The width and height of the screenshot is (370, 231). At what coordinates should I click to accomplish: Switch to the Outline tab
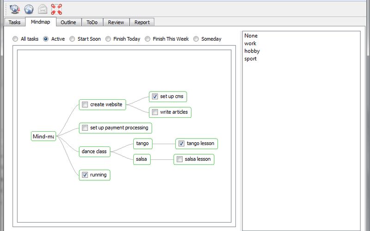pyautogui.click(x=68, y=22)
